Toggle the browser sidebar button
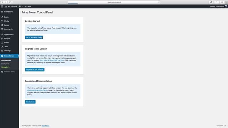Viewport: 228px width, 128px height. (10, 2)
